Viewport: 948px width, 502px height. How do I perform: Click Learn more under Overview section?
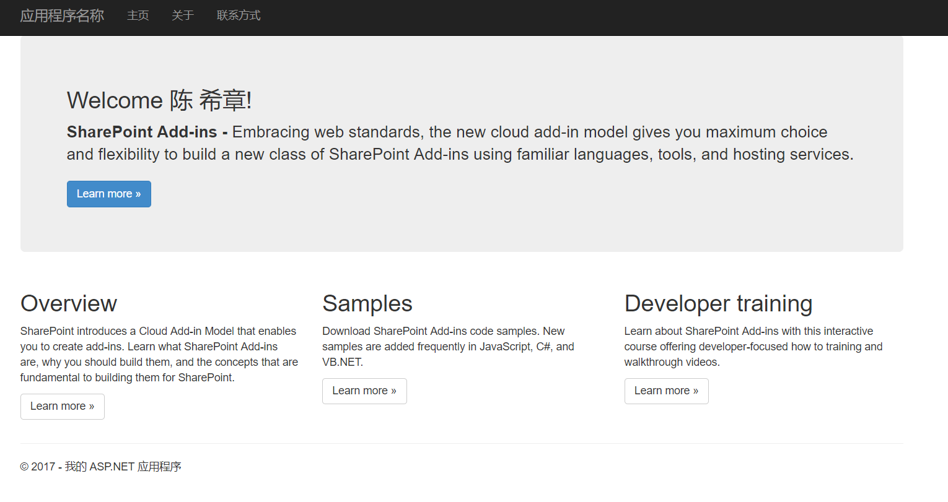click(x=62, y=406)
